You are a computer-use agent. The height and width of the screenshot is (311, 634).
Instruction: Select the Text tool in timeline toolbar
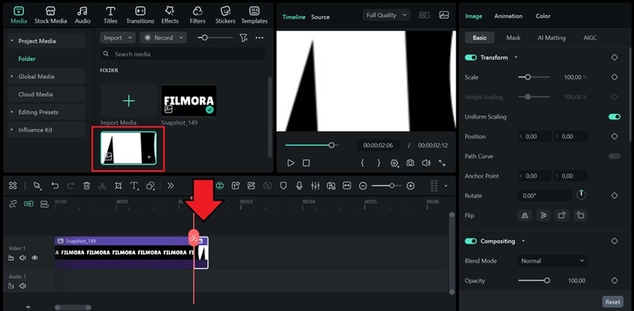pos(134,186)
